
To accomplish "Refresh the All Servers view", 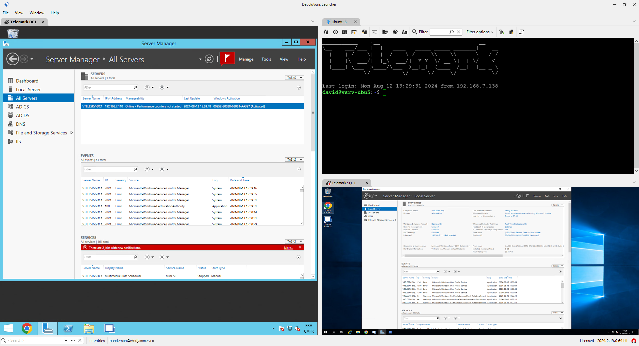I will 209,59.
